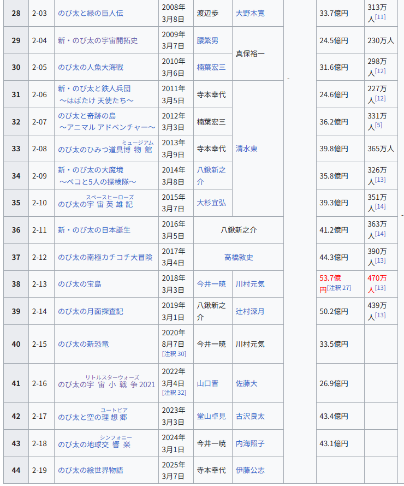Open screenwriter 佐藤大 link
Viewport: 404px width, 486px height.
tap(247, 383)
